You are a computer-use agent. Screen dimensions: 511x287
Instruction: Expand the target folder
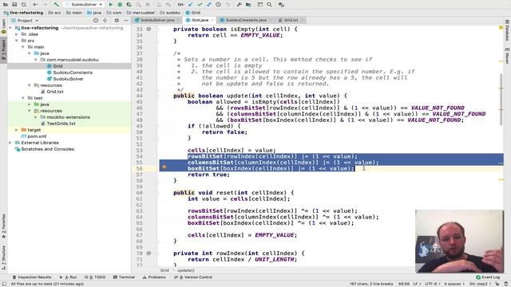click(17, 130)
